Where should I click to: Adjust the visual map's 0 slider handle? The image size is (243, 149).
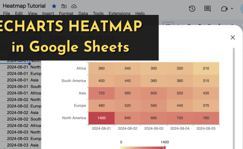pos(121,148)
